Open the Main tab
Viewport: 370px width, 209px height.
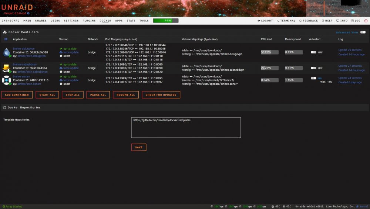pos(27,21)
